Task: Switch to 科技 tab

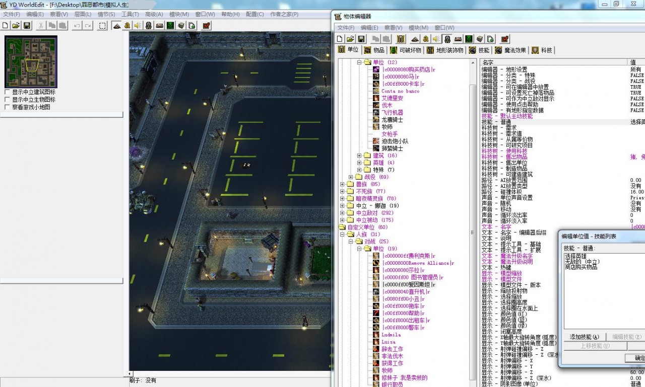Action: pyautogui.click(x=542, y=50)
